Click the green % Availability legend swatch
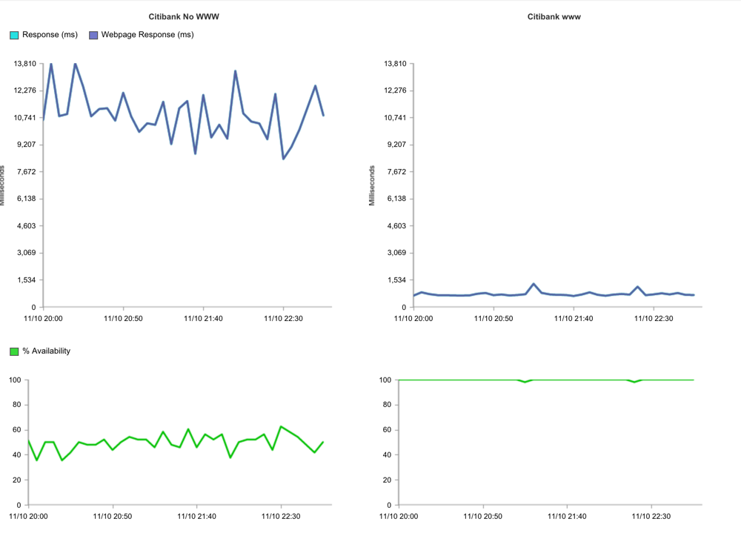Image resolution: width=741 pixels, height=559 pixels. coord(14,351)
